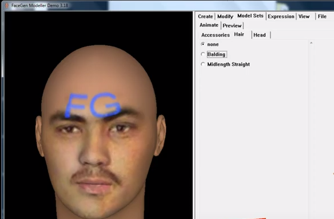Click the hair list scroll-up arrow
This screenshot has height=219, width=334.
311,43
